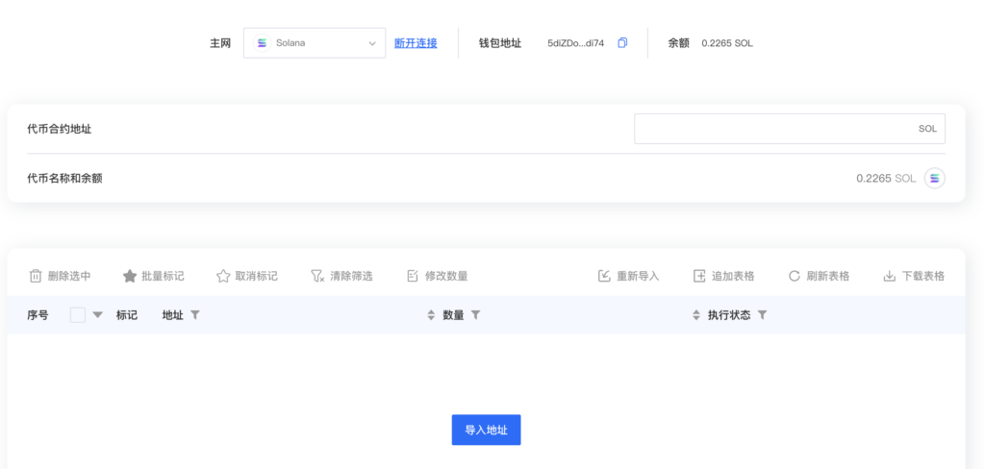Click the trash icon for 删除选中
Screen dimensions: 985x469
[36, 276]
